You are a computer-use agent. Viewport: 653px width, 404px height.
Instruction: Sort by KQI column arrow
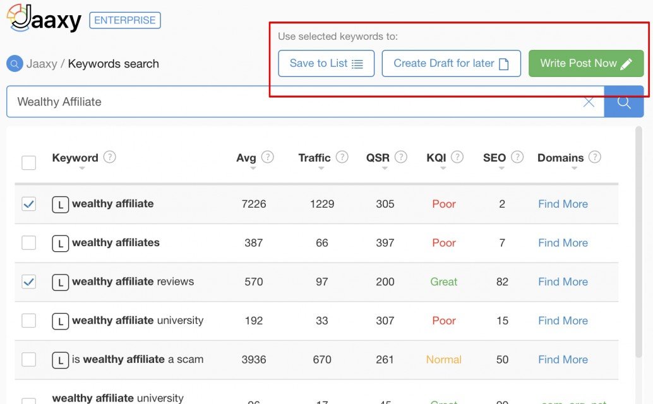point(443,169)
